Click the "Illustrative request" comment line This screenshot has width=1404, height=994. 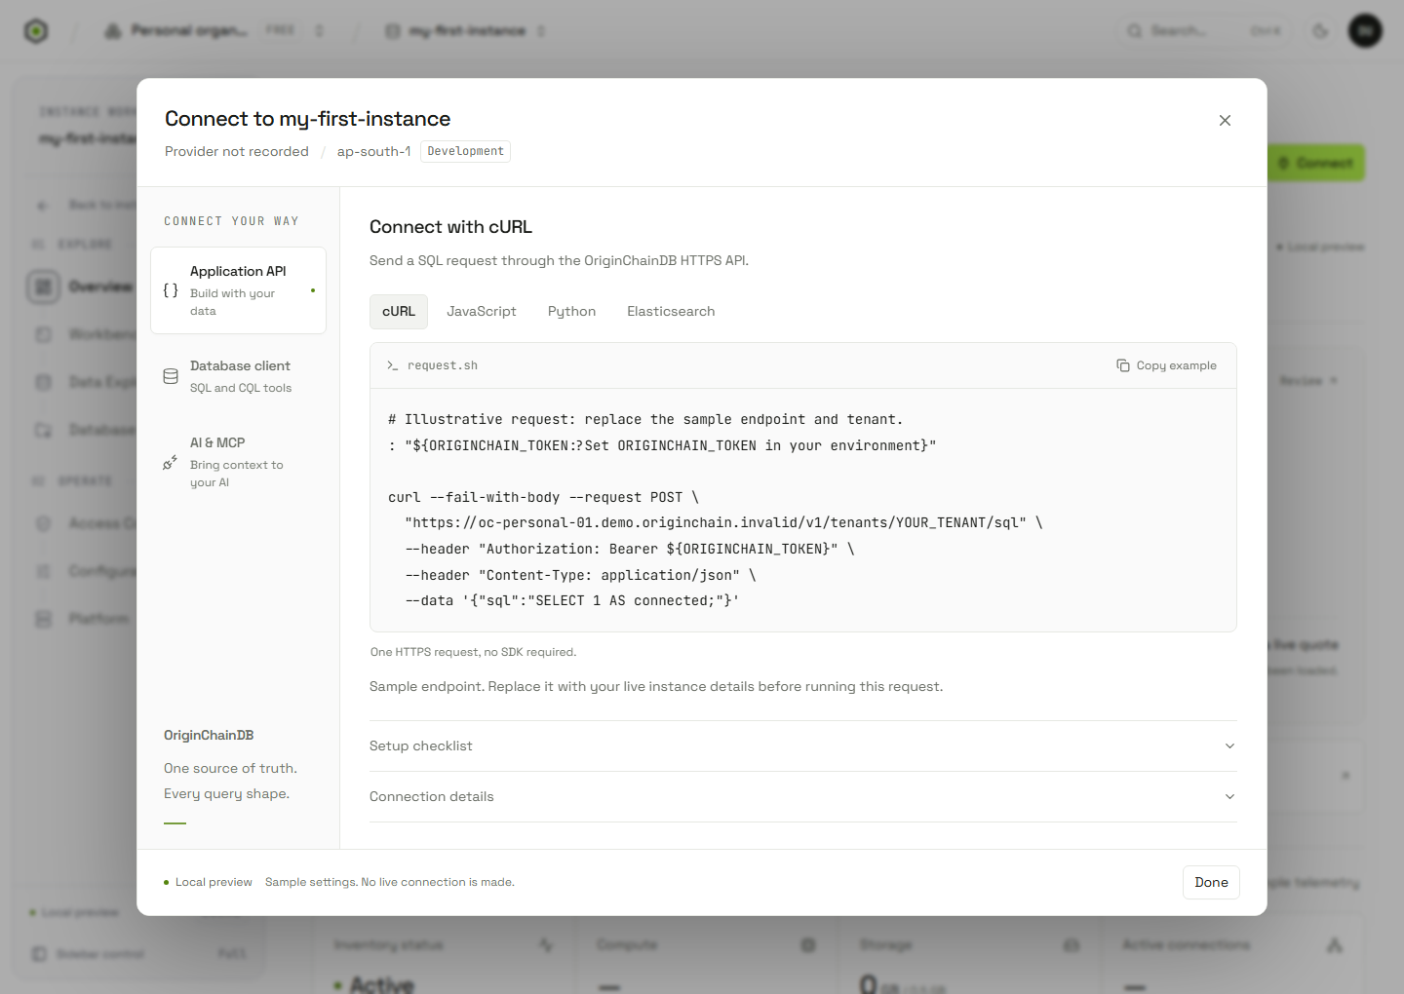pyautogui.click(x=645, y=419)
